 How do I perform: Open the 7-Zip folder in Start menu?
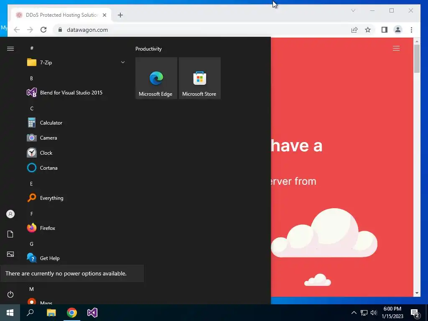point(76,63)
